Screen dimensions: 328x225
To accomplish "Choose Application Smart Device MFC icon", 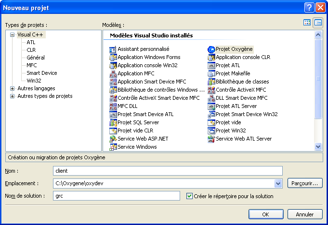I will (113, 82).
